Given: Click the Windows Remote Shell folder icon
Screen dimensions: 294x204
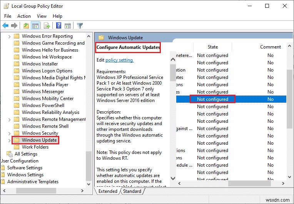Looking at the screenshot, I should (x=17, y=126).
